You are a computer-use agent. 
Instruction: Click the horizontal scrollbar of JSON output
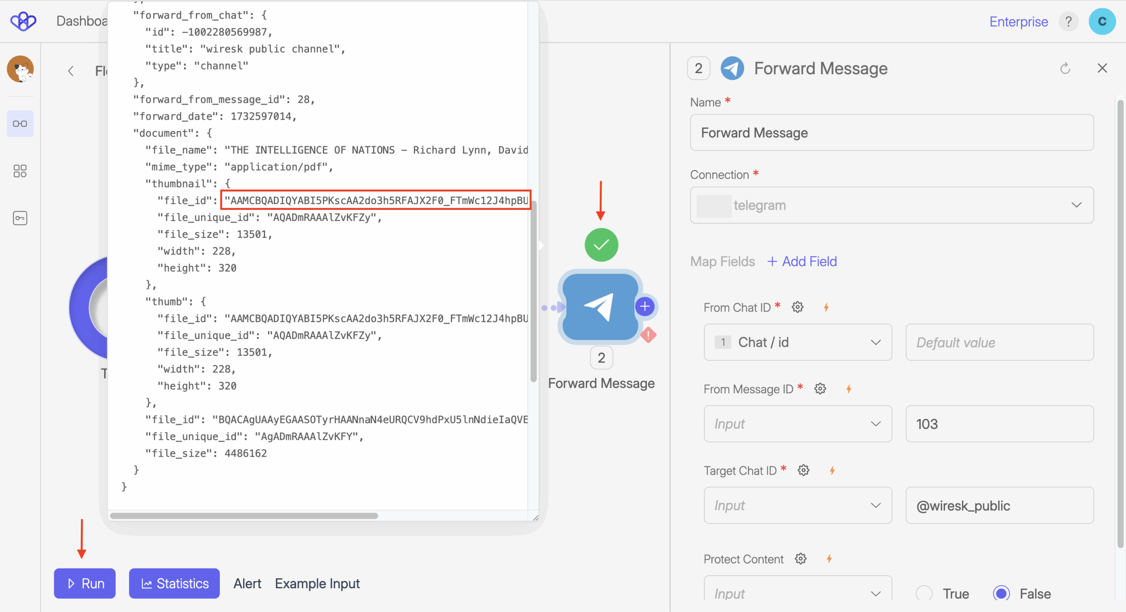244,516
